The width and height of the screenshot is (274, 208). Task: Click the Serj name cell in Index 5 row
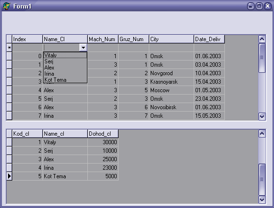[65, 99]
